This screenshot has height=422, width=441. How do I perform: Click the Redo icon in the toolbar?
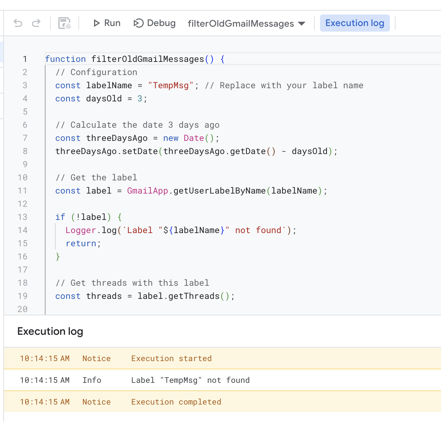pos(36,23)
